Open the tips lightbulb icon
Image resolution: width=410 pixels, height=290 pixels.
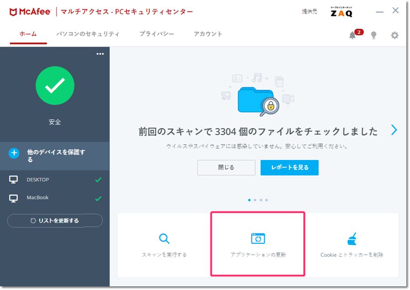(373, 35)
